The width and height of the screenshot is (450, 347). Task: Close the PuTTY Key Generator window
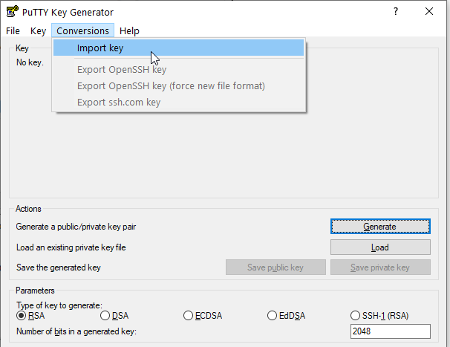coord(429,11)
